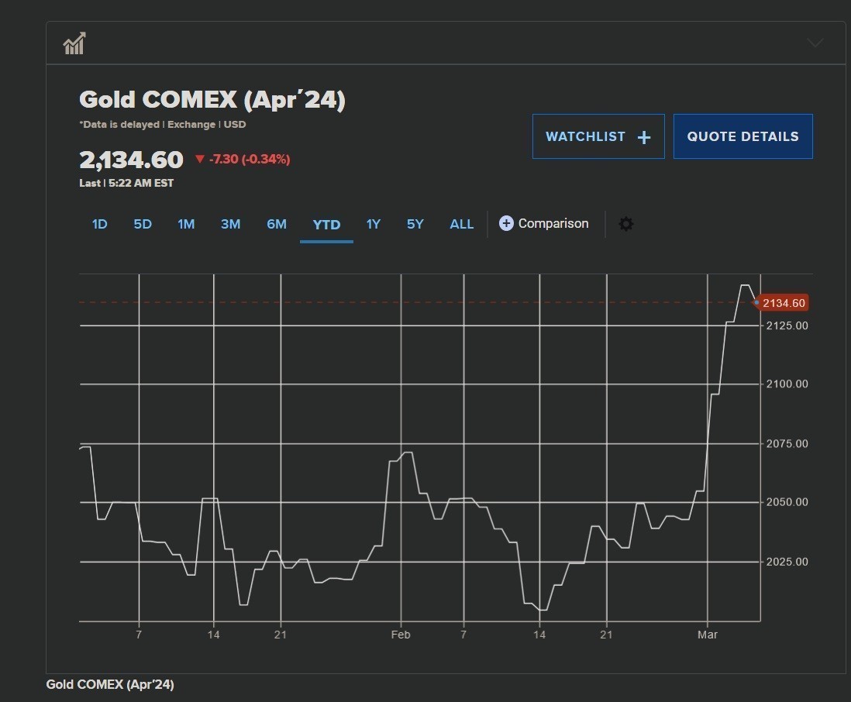Click the plus icon on Watchlist button
Viewport: 851px width, 702px height.
click(643, 137)
